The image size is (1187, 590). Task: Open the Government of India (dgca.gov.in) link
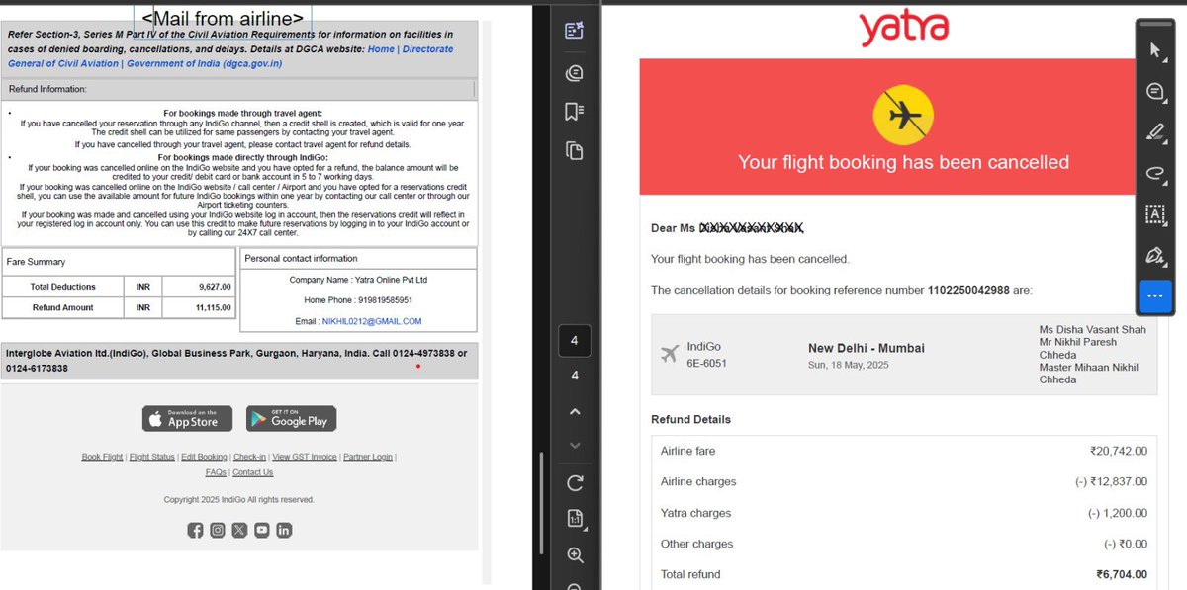tap(204, 63)
